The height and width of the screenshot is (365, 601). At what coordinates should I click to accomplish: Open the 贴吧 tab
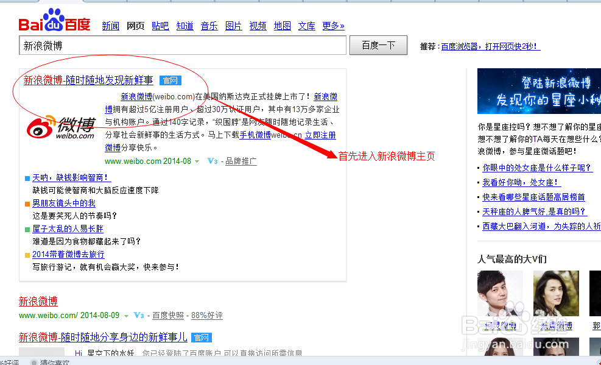(x=160, y=26)
